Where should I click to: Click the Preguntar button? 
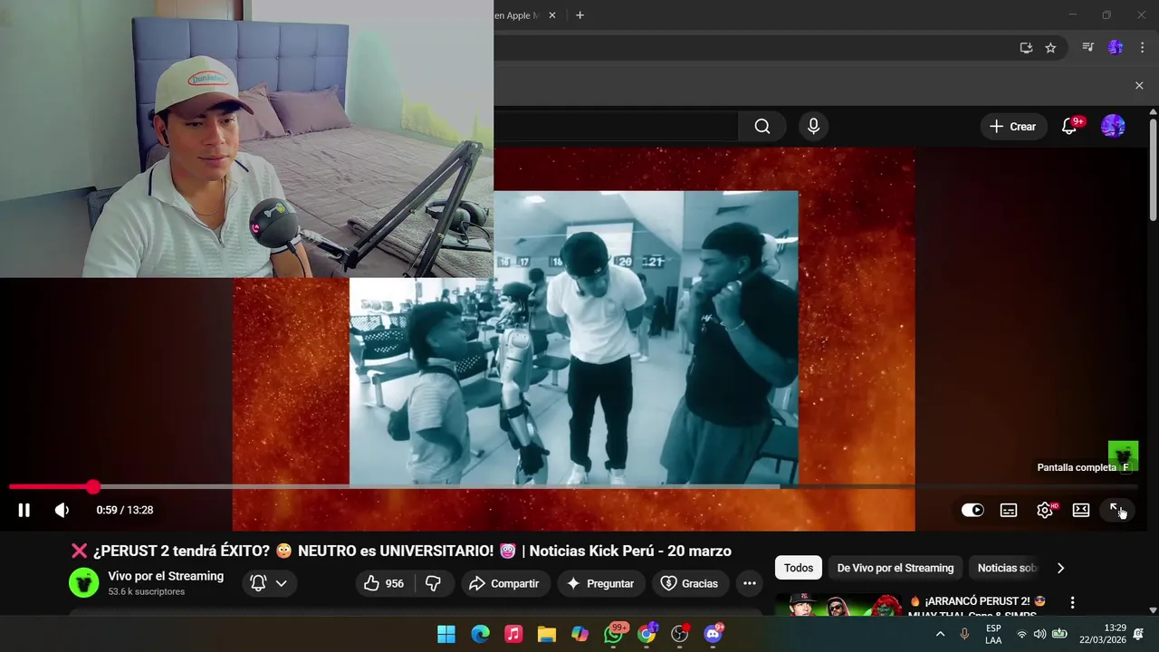[600, 583]
